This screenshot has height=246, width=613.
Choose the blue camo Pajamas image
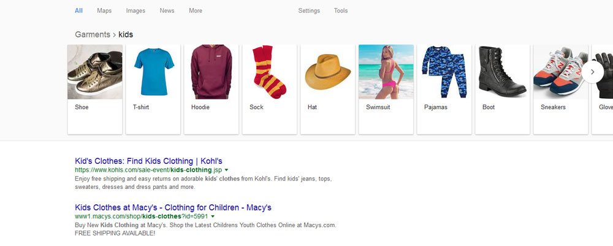click(x=444, y=72)
